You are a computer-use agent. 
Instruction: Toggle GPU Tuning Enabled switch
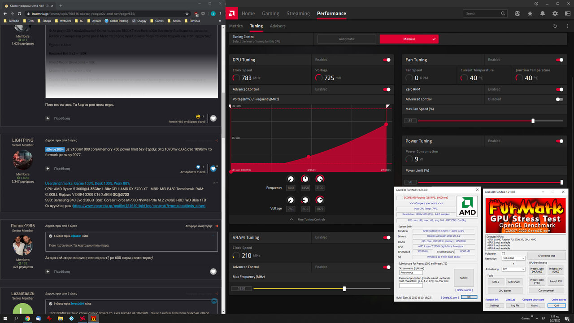tap(387, 60)
